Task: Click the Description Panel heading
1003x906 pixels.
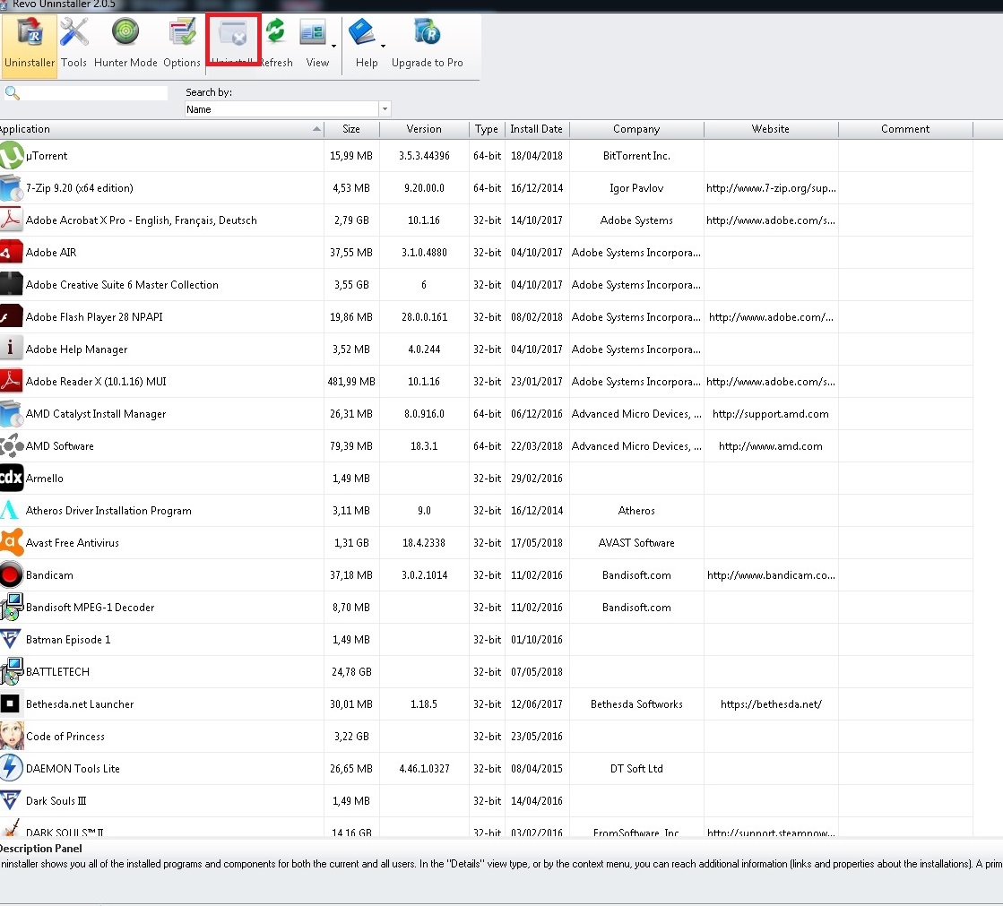Action: coord(41,849)
